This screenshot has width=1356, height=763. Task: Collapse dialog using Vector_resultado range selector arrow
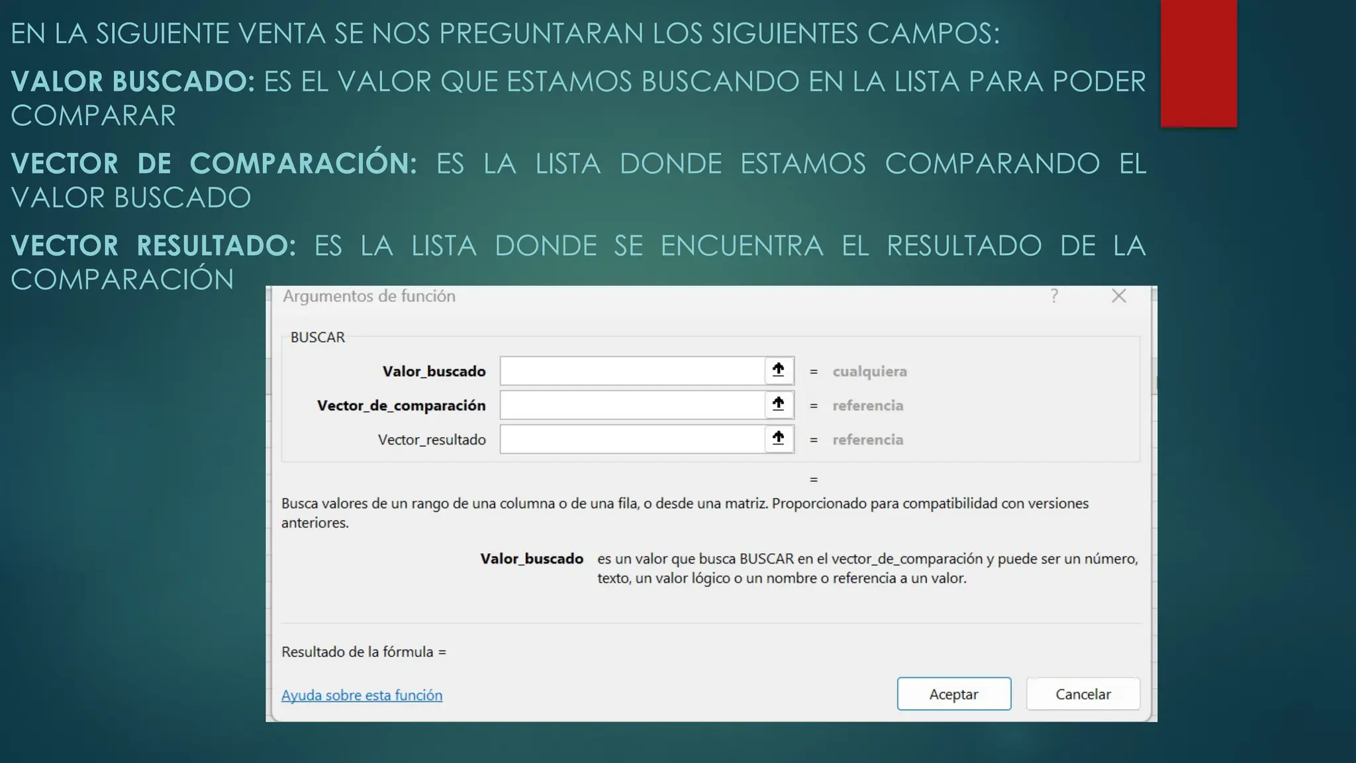pos(779,438)
